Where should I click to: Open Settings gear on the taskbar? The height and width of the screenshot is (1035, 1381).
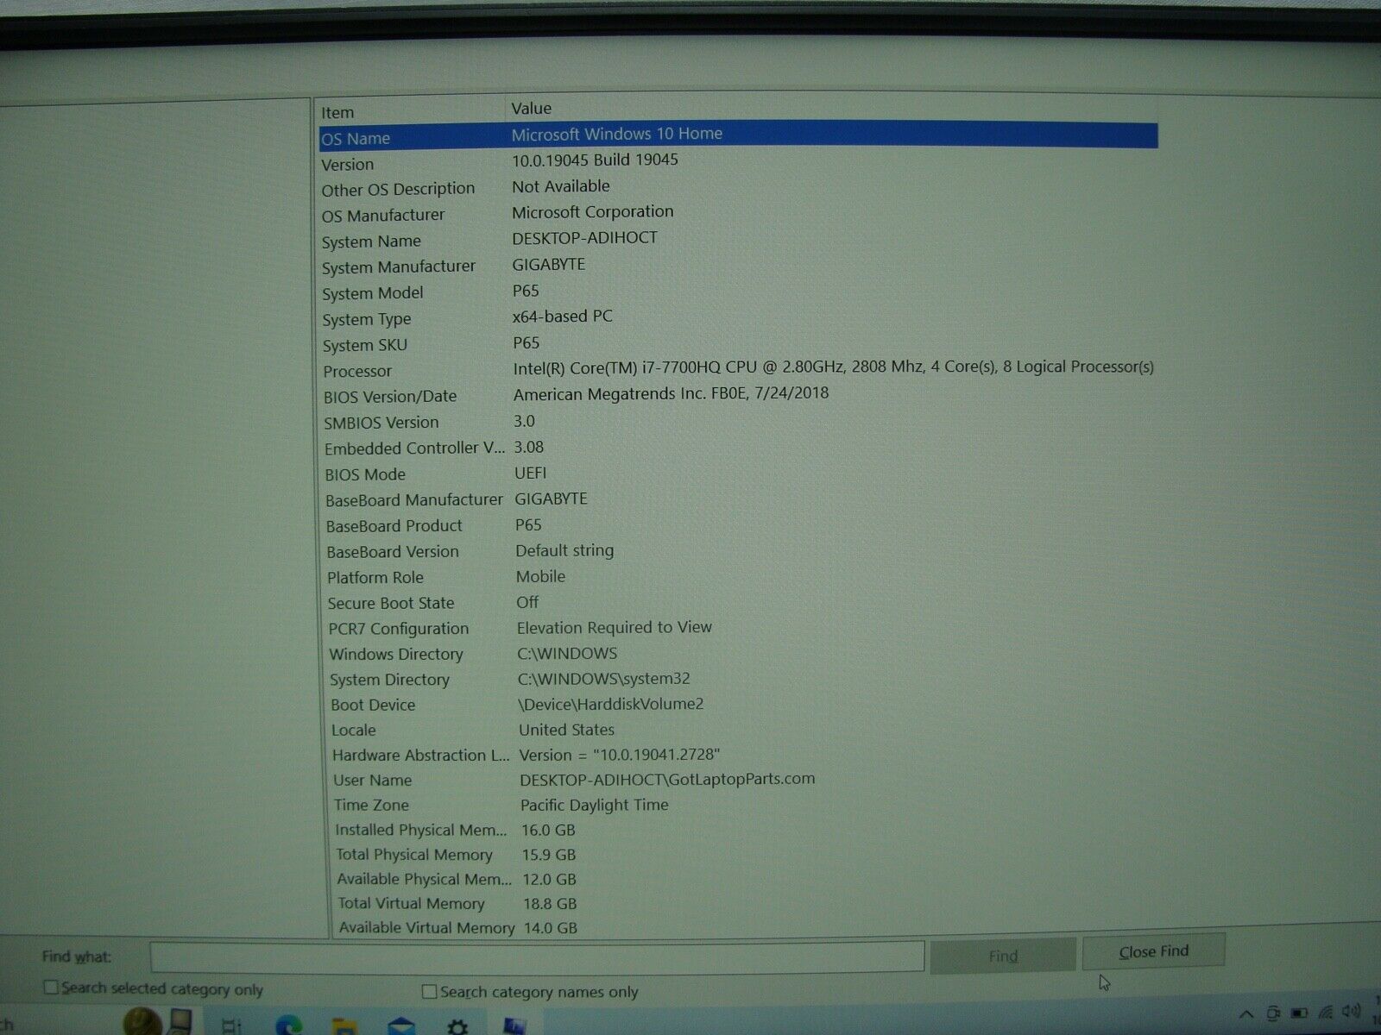[457, 1026]
